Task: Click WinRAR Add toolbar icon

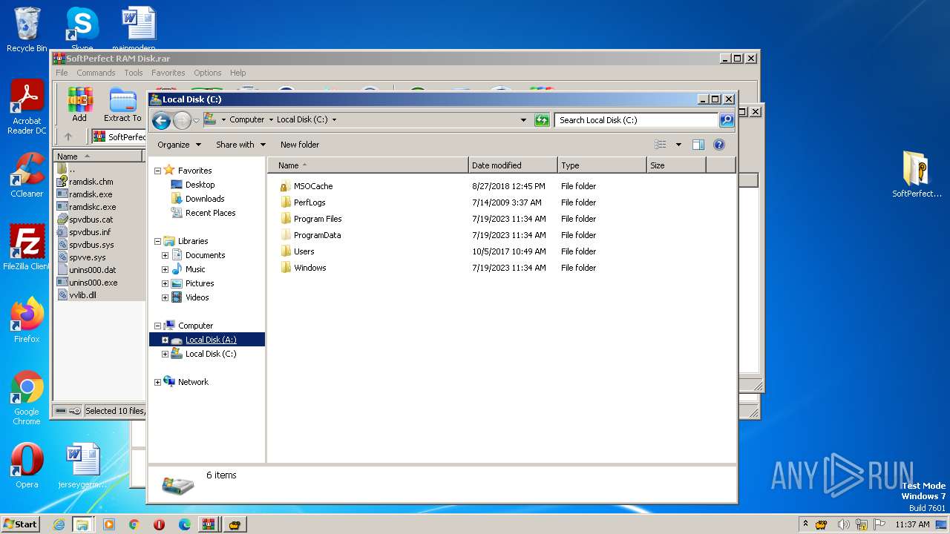Action: pos(79,105)
